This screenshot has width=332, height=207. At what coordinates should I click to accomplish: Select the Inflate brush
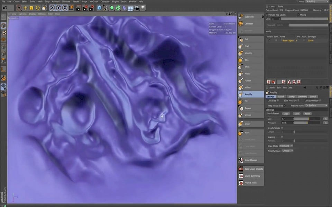(x=251, y=87)
